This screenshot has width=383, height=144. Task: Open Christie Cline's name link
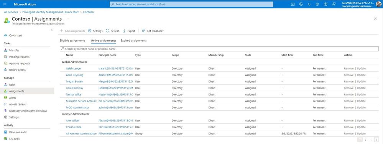point(74,127)
